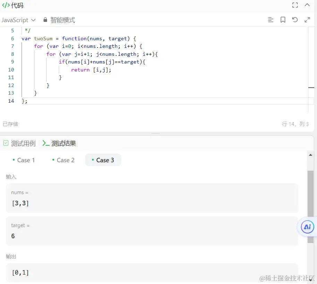Click the bookmark icon in editor toolbar
This screenshot has height=284, width=317.
(283, 20)
